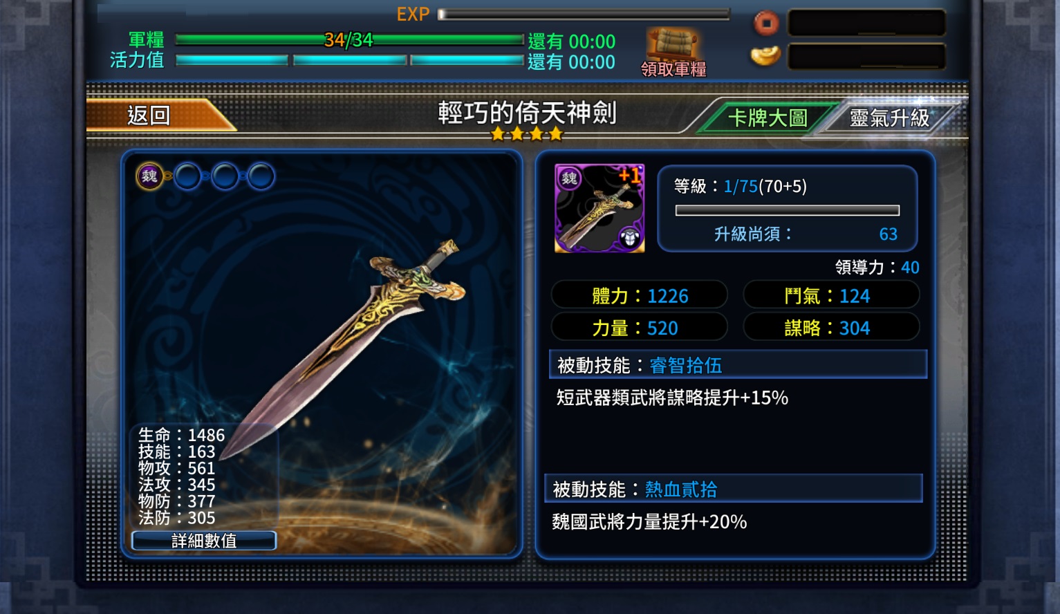Switch to the 靈氣升級 tab

pos(889,118)
